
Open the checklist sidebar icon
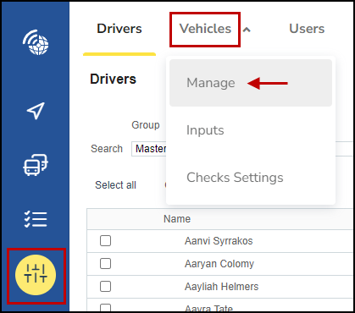(x=36, y=219)
